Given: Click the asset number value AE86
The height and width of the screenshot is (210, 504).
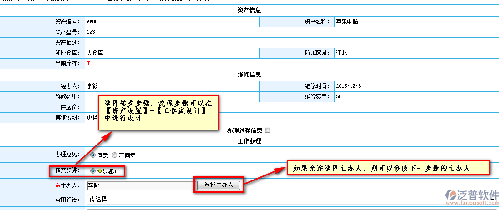Looking at the screenshot, I should 92,21.
